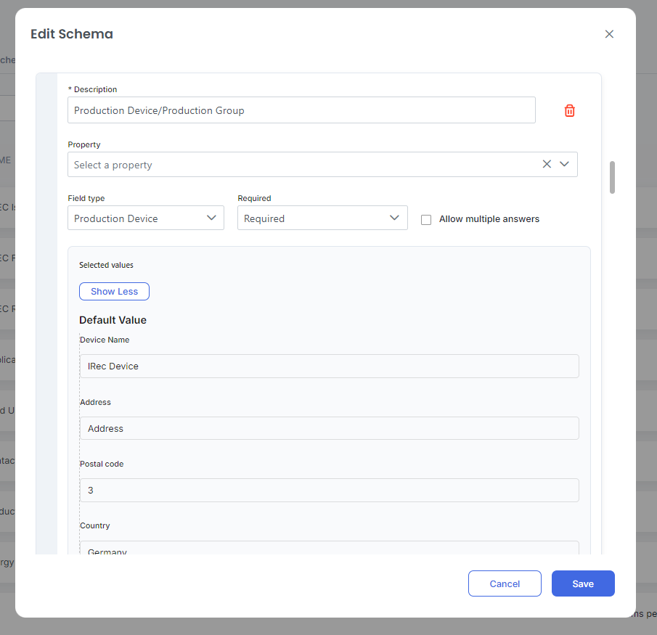Viewport: 657px width, 635px height.
Task: Clear the Property selection X icon
Action: [547, 164]
